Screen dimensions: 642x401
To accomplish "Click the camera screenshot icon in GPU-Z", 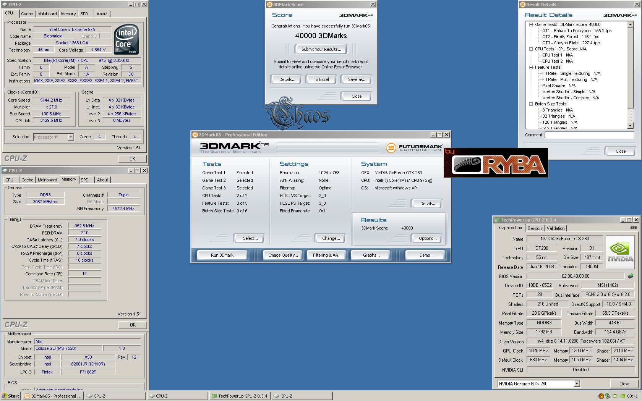I will (x=633, y=228).
